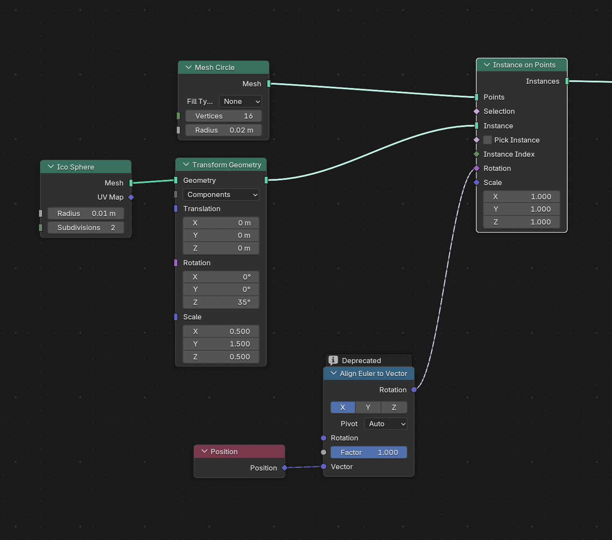Click the Instance on Points Selection socket
This screenshot has width=612, height=540.
[x=476, y=111]
